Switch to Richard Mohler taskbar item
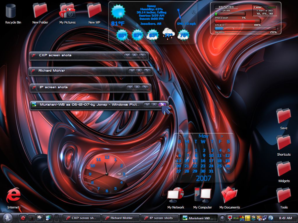298x223 pixels. (121, 218)
